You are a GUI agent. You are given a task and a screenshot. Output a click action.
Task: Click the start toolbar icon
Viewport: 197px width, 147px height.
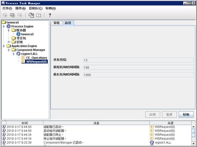point(5,15)
